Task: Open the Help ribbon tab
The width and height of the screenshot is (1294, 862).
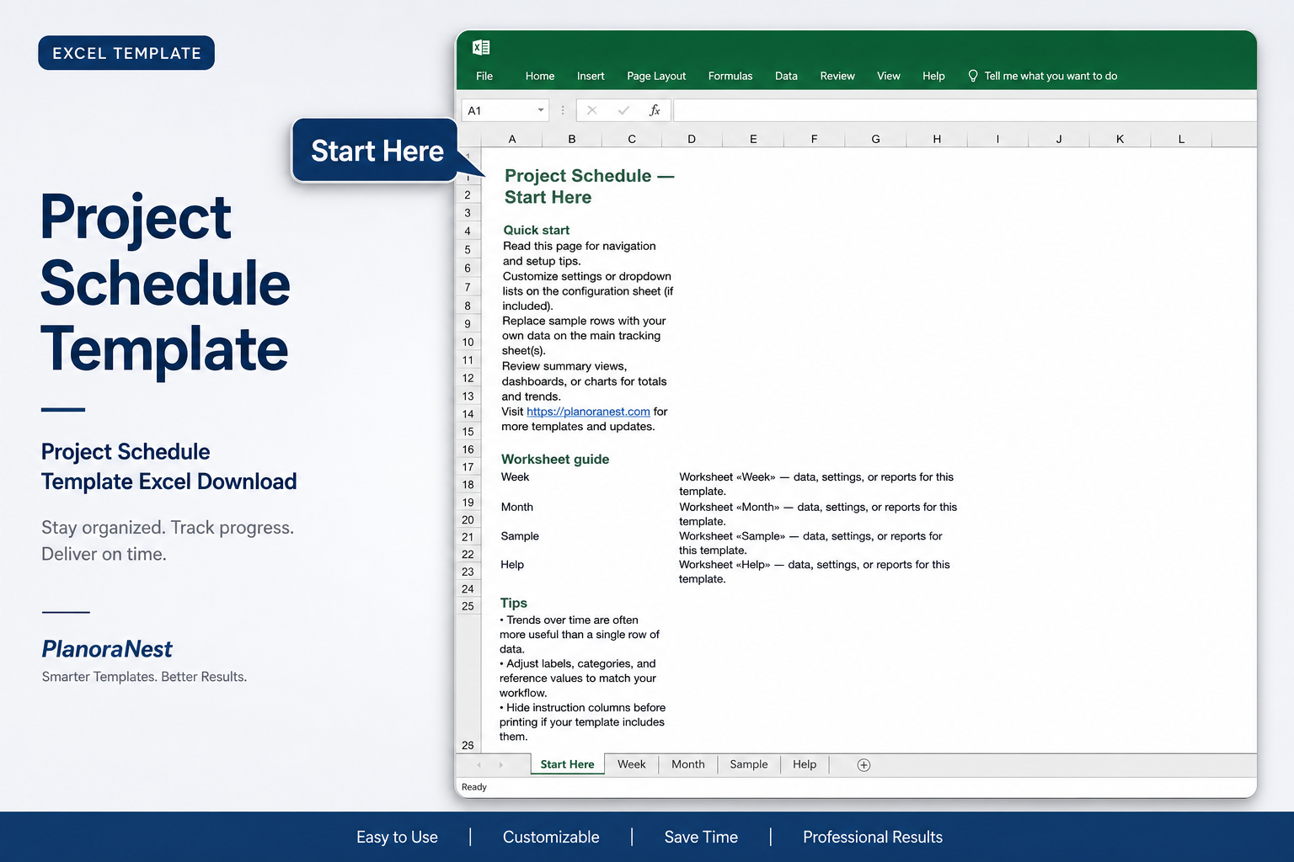Action: click(933, 76)
